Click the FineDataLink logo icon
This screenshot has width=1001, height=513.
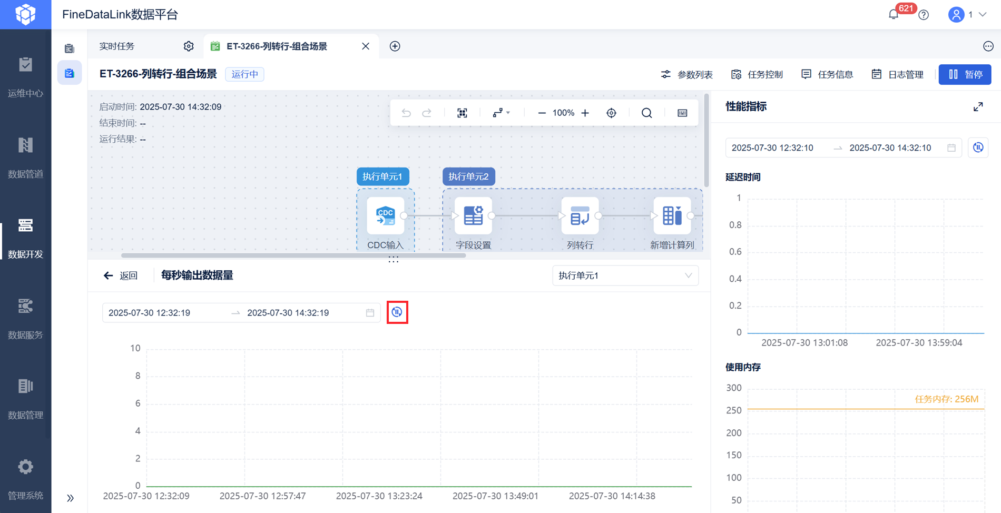(25, 14)
